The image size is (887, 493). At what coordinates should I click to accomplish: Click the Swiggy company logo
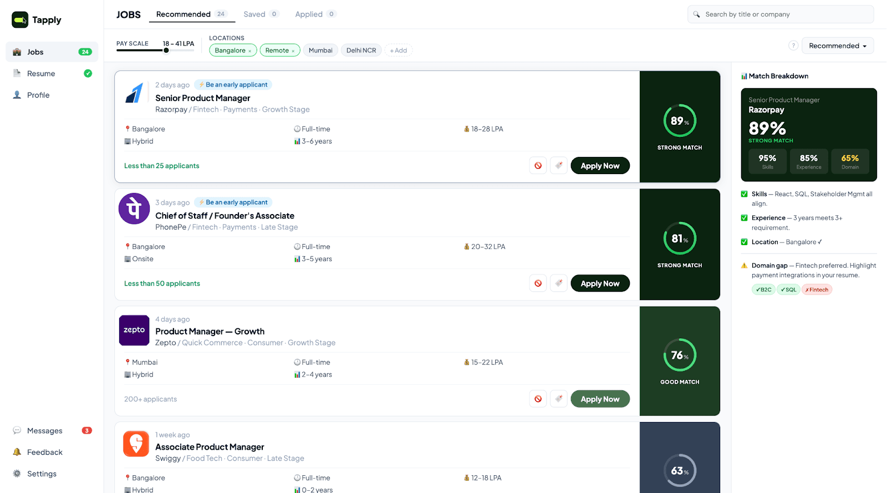[136, 444]
